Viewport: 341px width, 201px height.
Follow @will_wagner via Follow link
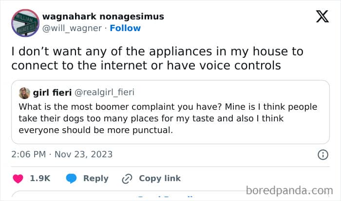[x=125, y=28]
